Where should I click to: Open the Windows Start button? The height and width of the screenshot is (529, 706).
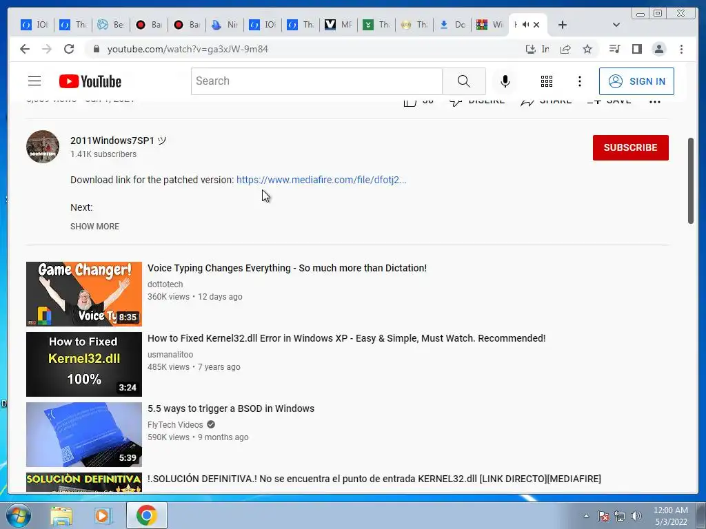pos(18,515)
